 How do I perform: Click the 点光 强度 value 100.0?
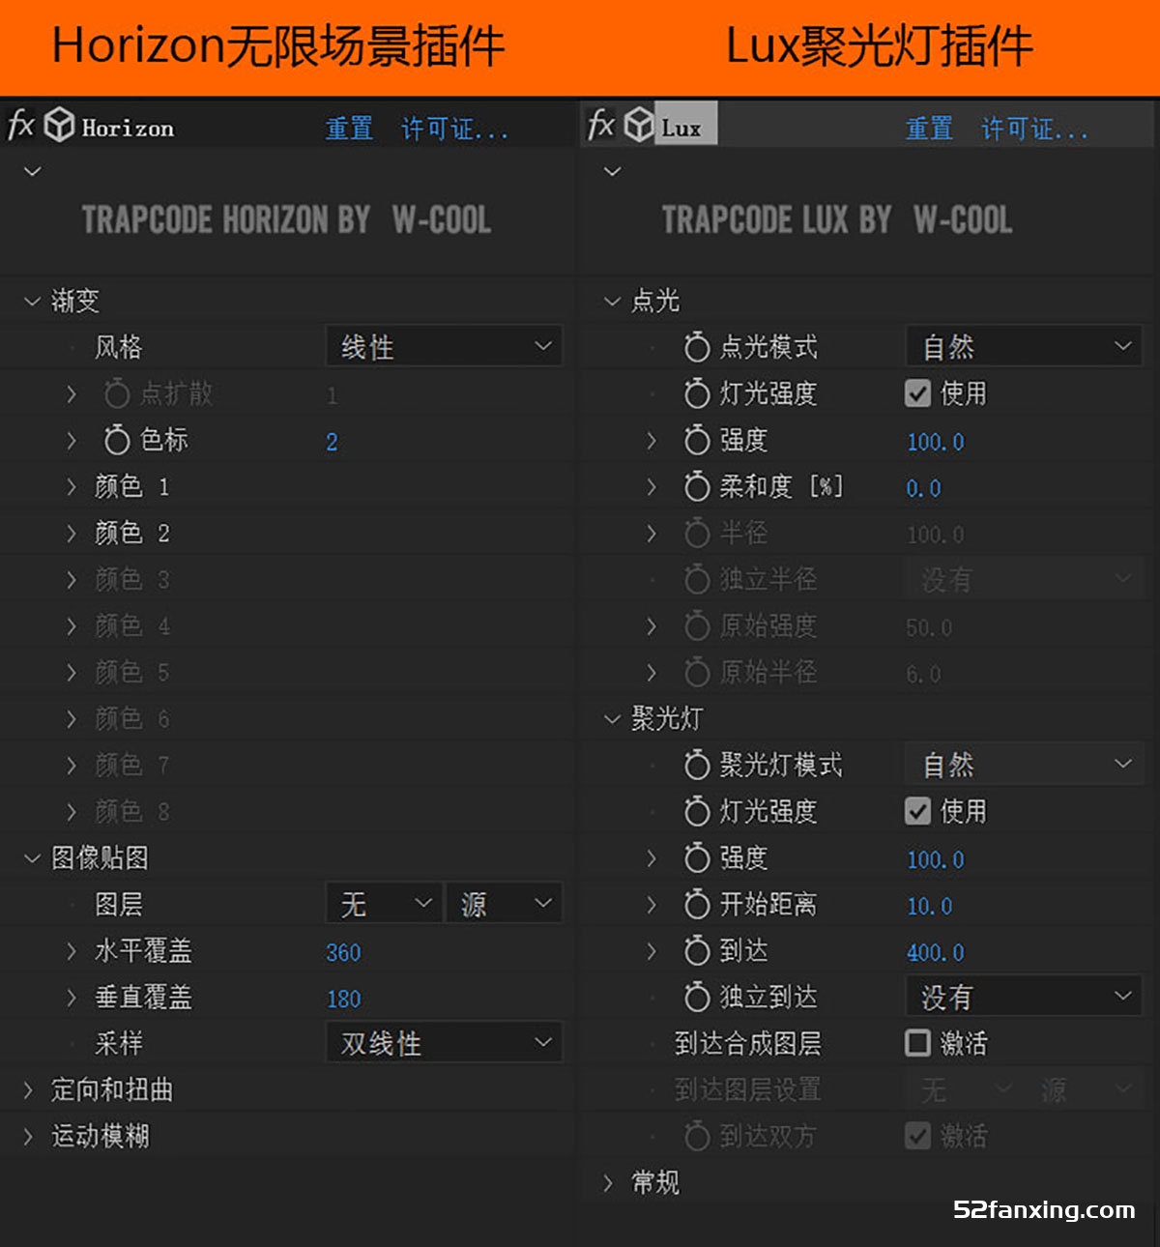pyautogui.click(x=935, y=442)
